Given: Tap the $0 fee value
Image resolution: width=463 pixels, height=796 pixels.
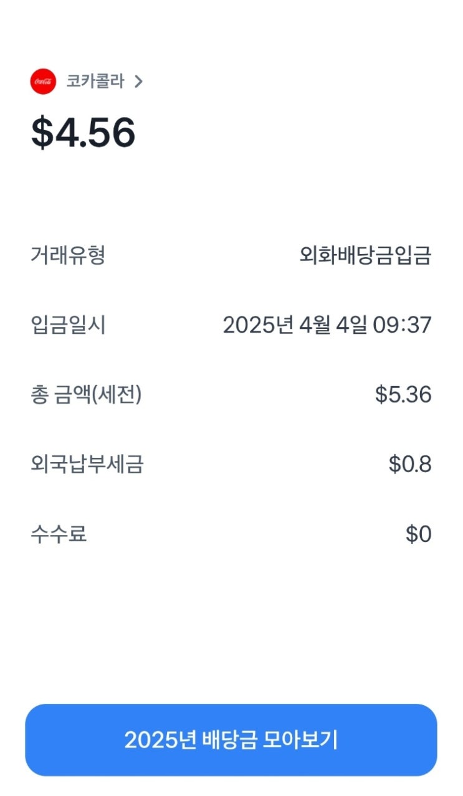Looking at the screenshot, I should (x=418, y=534).
